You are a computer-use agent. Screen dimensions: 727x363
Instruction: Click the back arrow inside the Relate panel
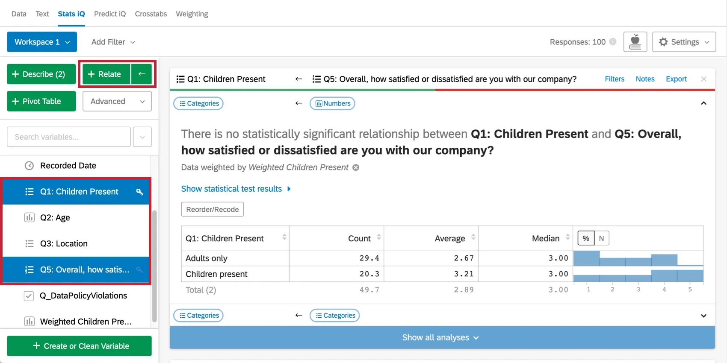pyautogui.click(x=142, y=74)
